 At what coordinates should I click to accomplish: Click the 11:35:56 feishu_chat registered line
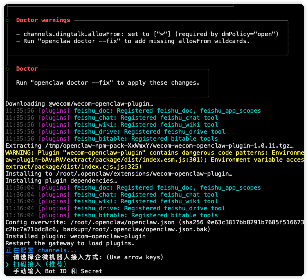point(111,118)
